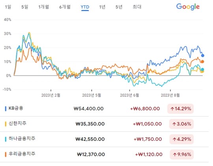
Task: Switch to the 5일 range tab
Action: (x=25, y=7)
